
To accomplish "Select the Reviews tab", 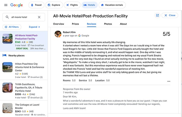I will click(92, 24).
